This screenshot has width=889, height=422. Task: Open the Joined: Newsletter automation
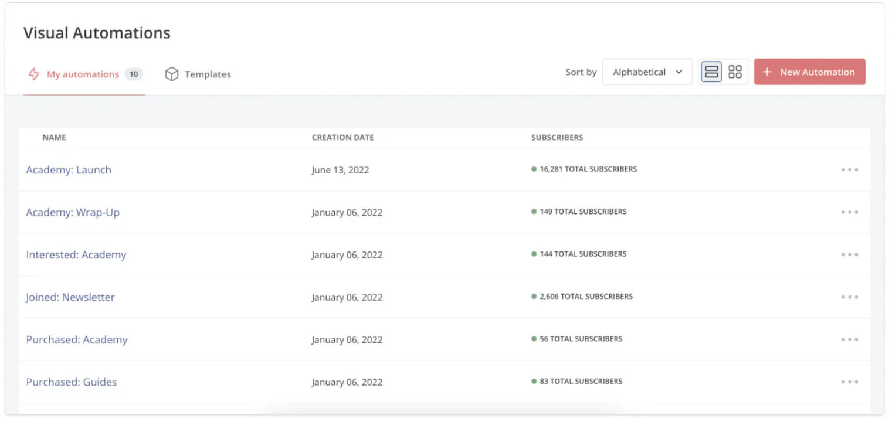click(70, 297)
